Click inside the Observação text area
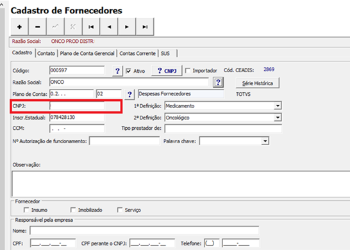Image resolution: width=350 pixels, height=250 pixels. pos(181,184)
